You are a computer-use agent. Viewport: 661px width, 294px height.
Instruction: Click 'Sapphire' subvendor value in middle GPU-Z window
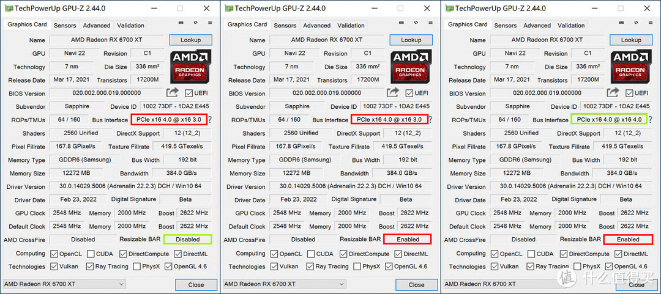click(297, 106)
